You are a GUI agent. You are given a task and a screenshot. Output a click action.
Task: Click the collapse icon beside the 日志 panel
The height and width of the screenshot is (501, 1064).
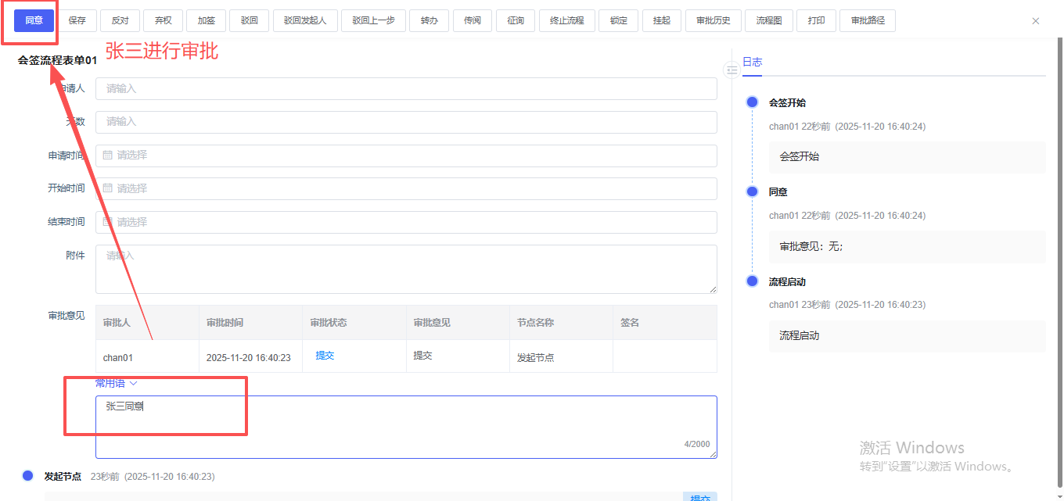(731, 70)
